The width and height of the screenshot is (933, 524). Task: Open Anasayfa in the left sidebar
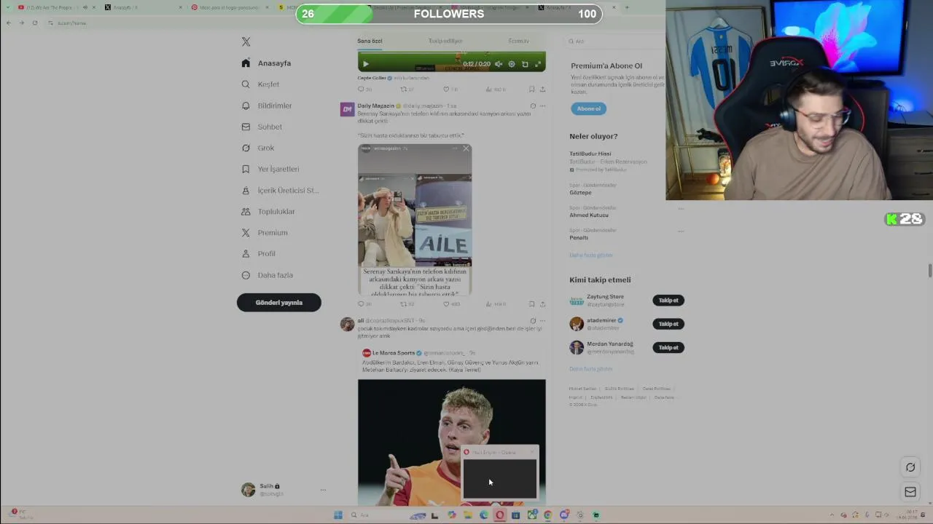[x=267, y=63]
